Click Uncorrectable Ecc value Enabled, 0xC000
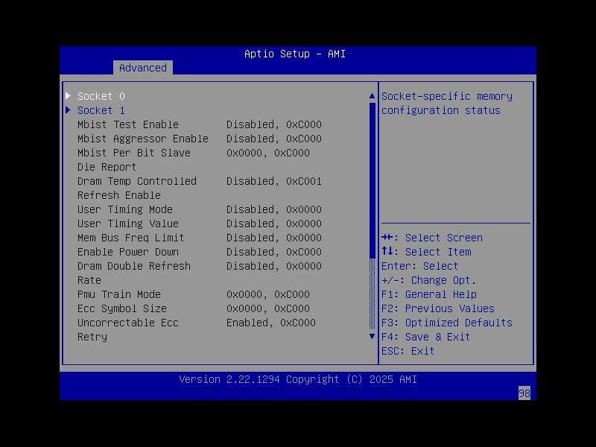The height and width of the screenshot is (447, 596). tap(271, 323)
